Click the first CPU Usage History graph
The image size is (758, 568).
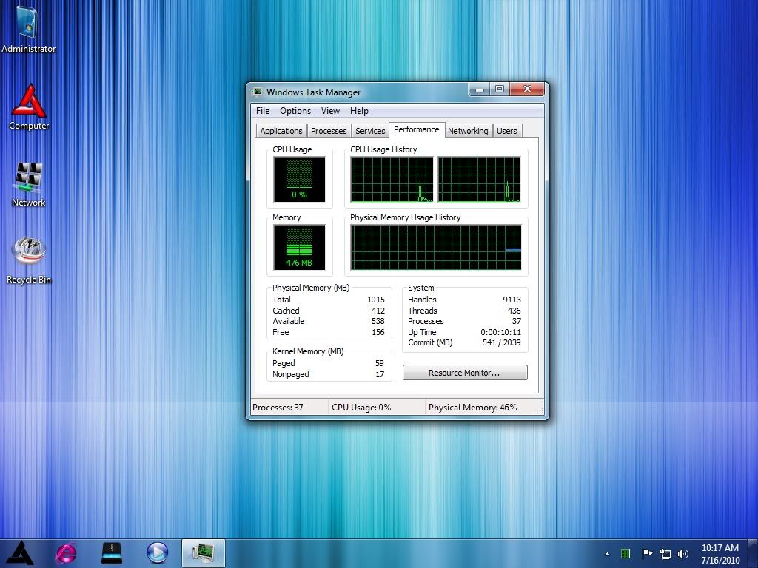(392, 179)
